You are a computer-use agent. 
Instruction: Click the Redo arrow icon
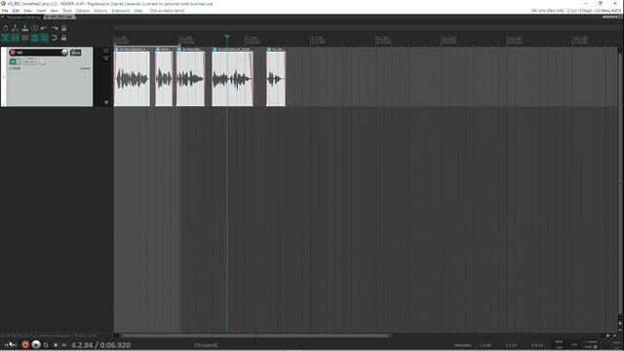pos(55,28)
